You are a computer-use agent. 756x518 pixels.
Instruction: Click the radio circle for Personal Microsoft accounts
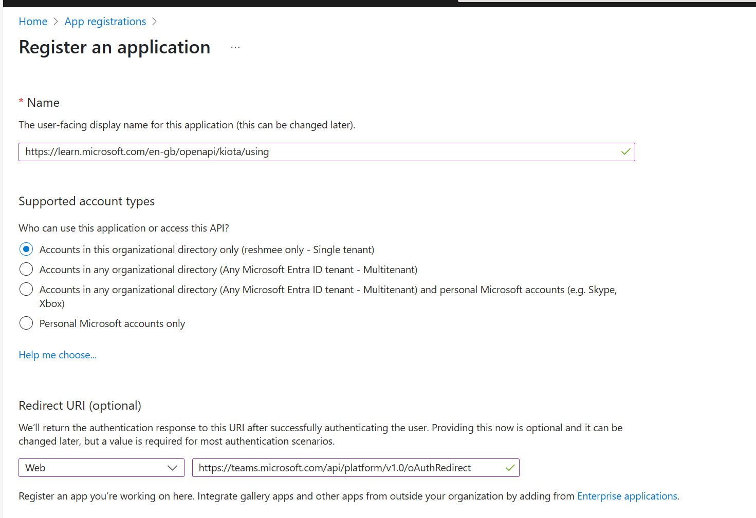[x=26, y=323]
